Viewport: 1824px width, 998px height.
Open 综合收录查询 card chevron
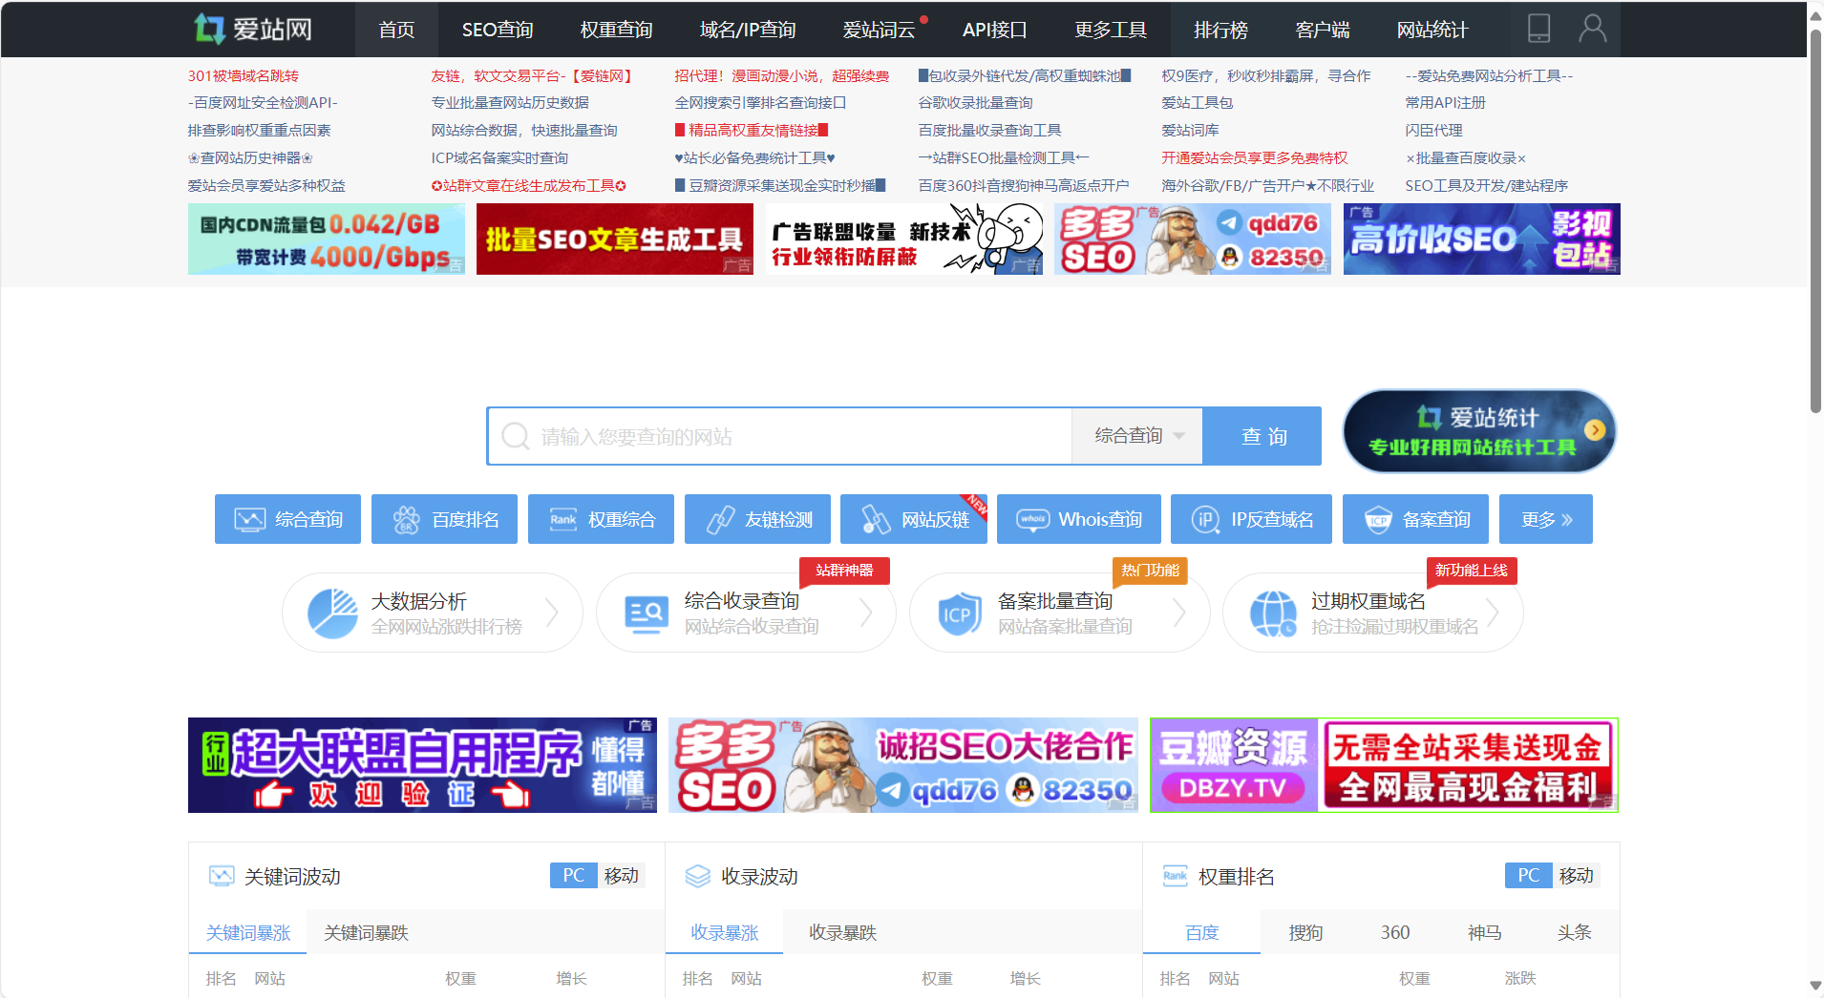coord(866,613)
